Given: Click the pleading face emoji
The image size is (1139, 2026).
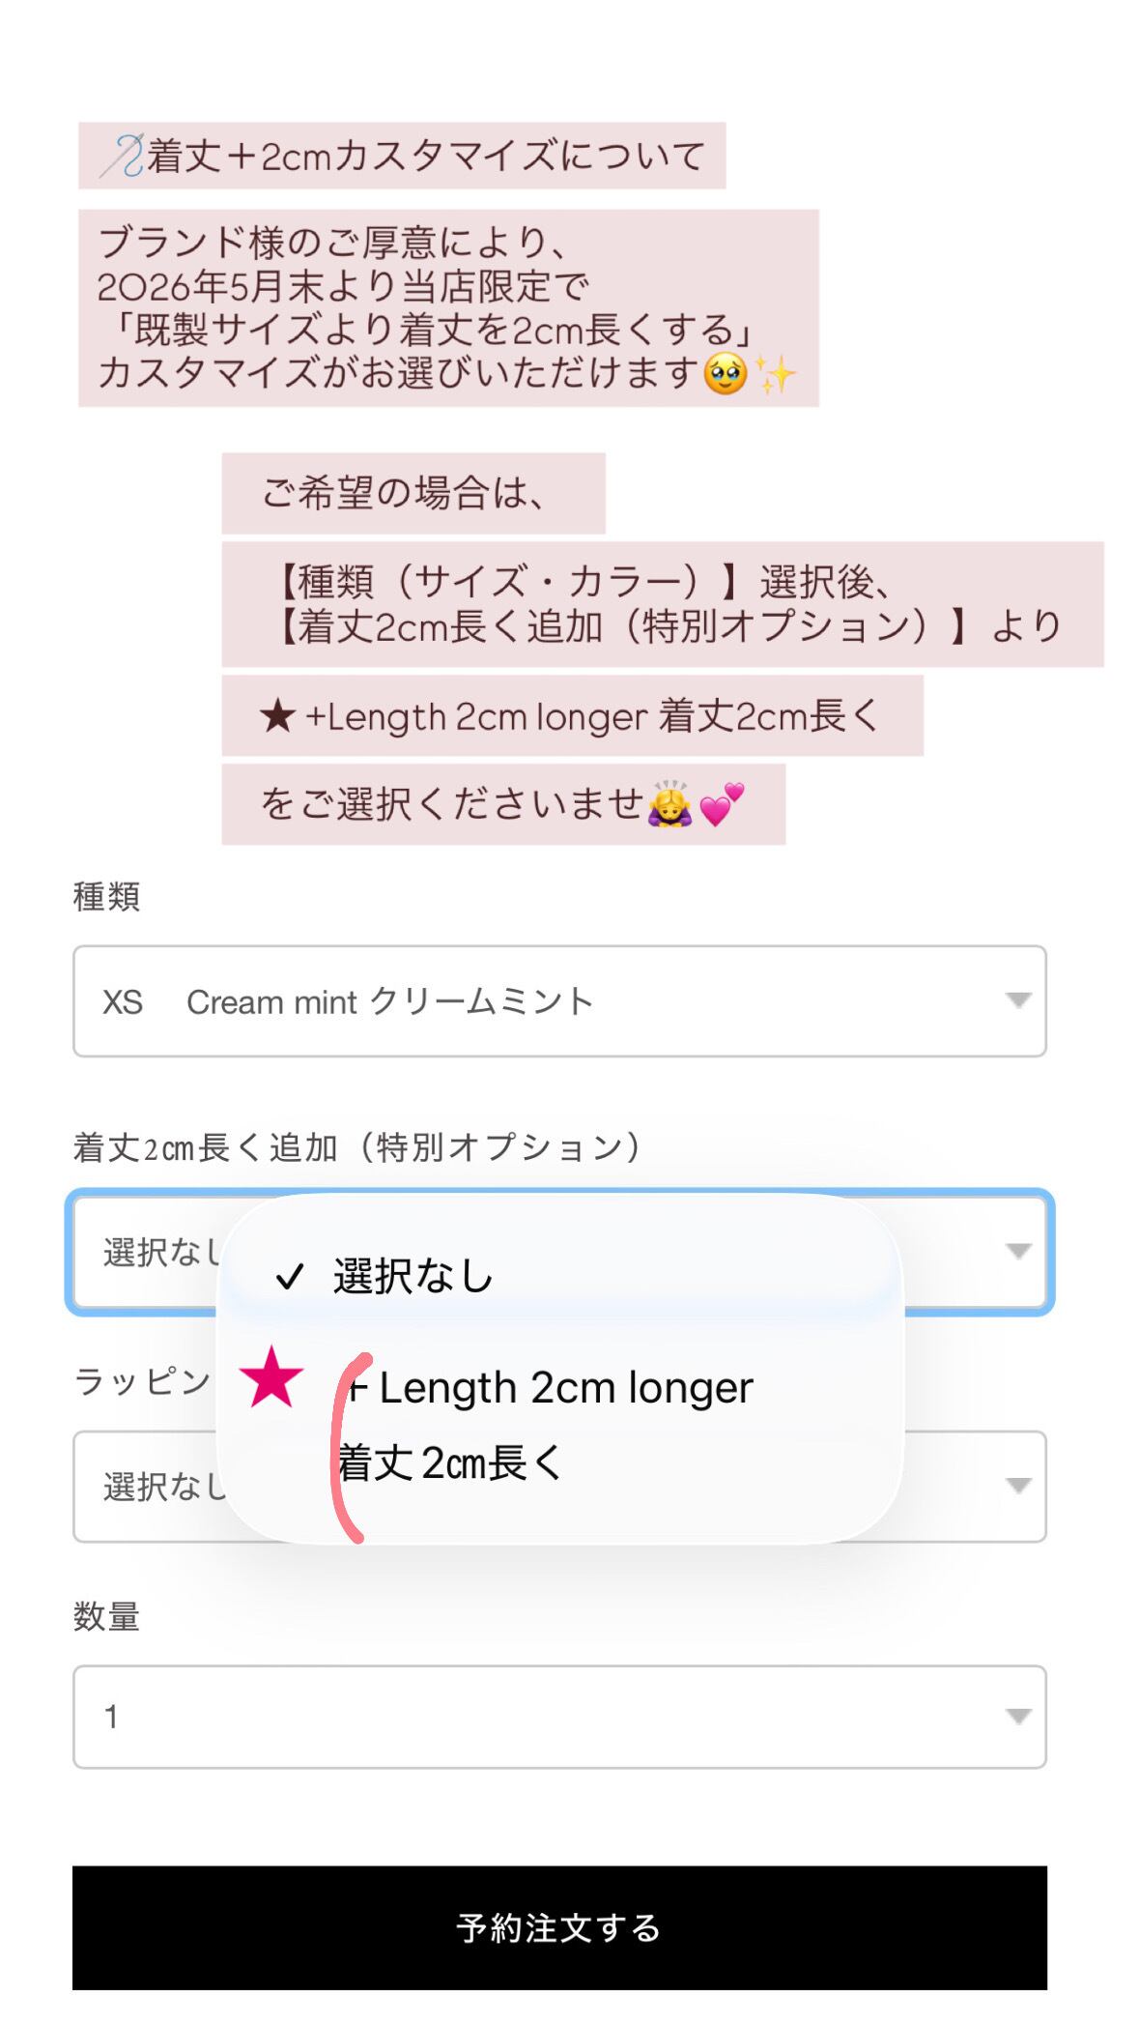Looking at the screenshot, I should (x=726, y=373).
